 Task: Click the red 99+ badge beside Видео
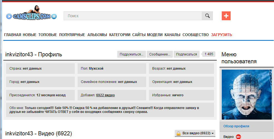[x=238, y=137]
